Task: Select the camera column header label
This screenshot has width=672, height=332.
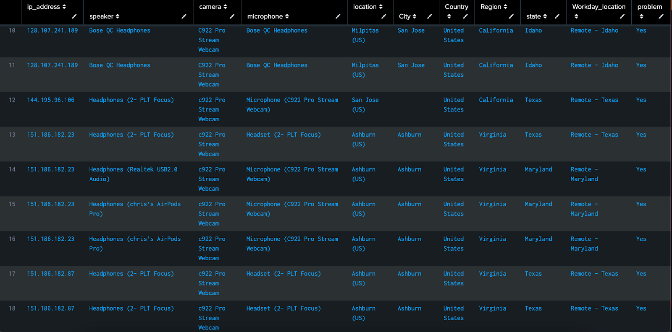Action: coord(210,7)
